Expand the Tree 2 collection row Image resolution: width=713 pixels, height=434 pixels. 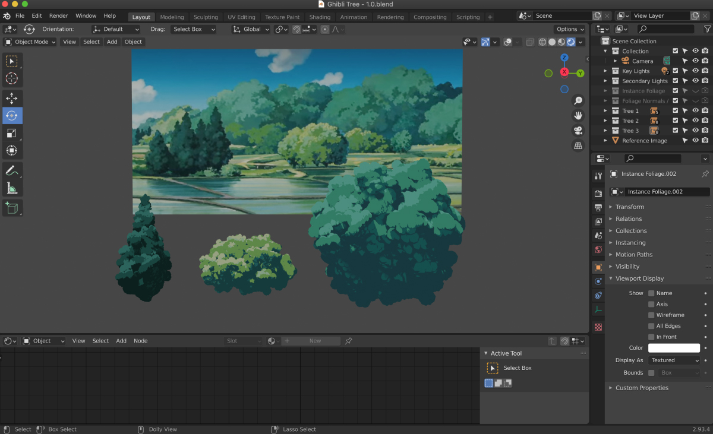605,121
